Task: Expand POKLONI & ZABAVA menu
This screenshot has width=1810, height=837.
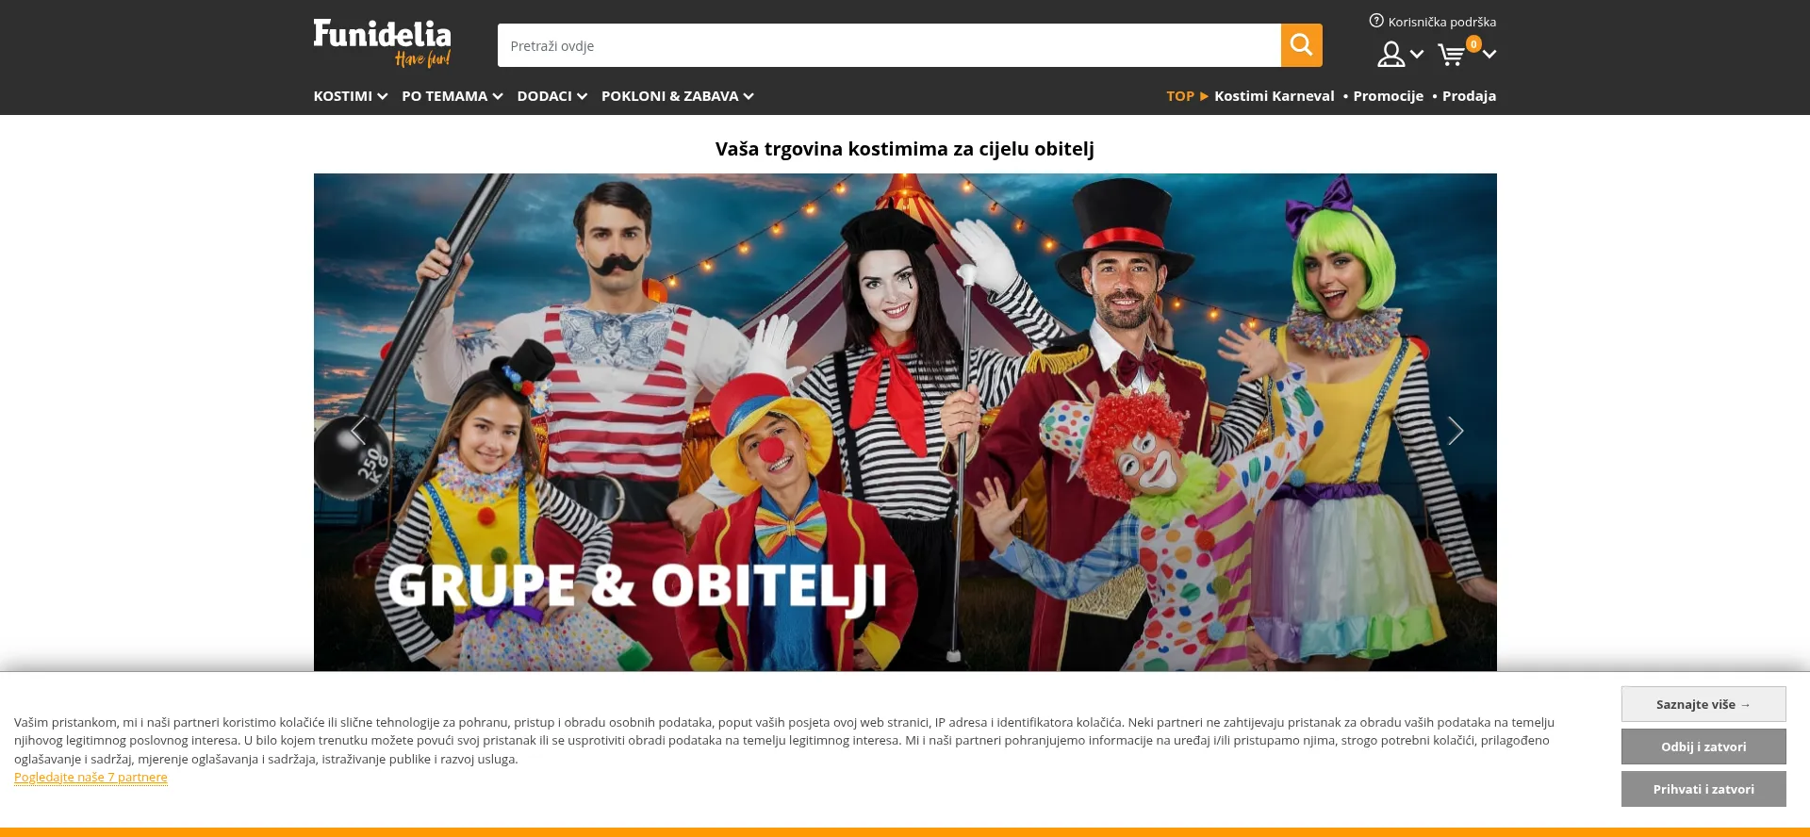Action: pos(677,96)
